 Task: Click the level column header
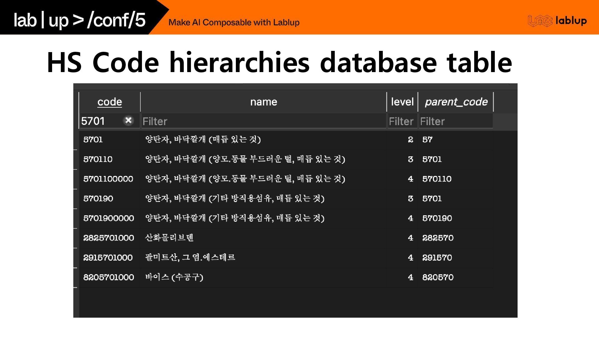[402, 102]
